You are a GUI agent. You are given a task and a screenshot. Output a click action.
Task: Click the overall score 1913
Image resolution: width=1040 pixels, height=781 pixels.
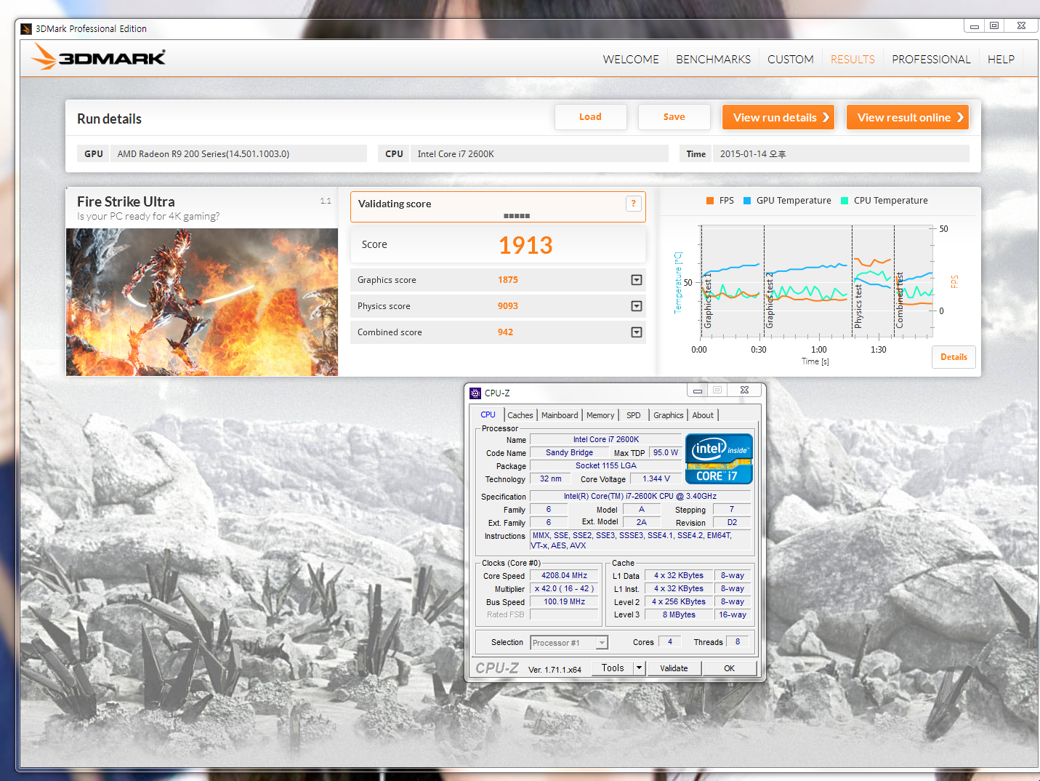coord(525,245)
